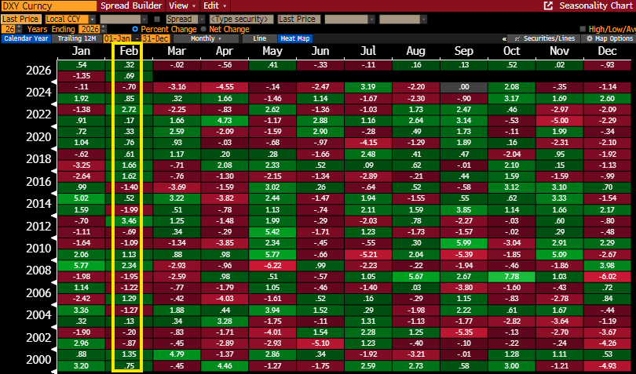Click the pop-out icon beside Seasonality Chart
The width and height of the screenshot is (636, 374).
click(x=547, y=5)
